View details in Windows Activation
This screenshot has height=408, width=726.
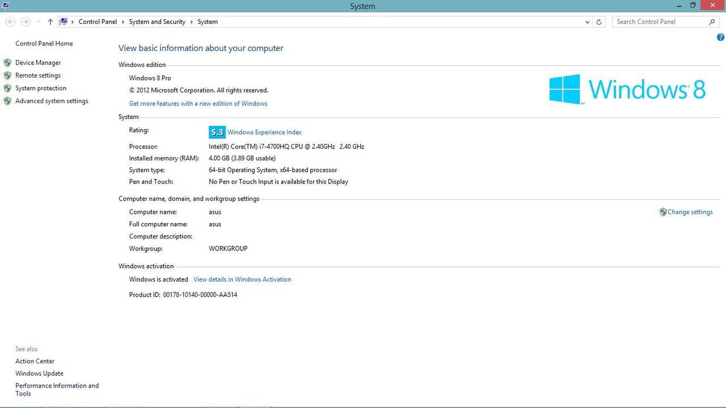[242, 279]
